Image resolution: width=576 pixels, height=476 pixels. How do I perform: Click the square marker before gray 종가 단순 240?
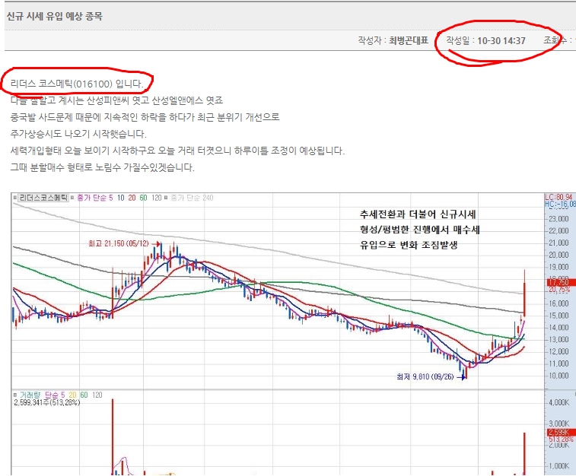(x=166, y=198)
